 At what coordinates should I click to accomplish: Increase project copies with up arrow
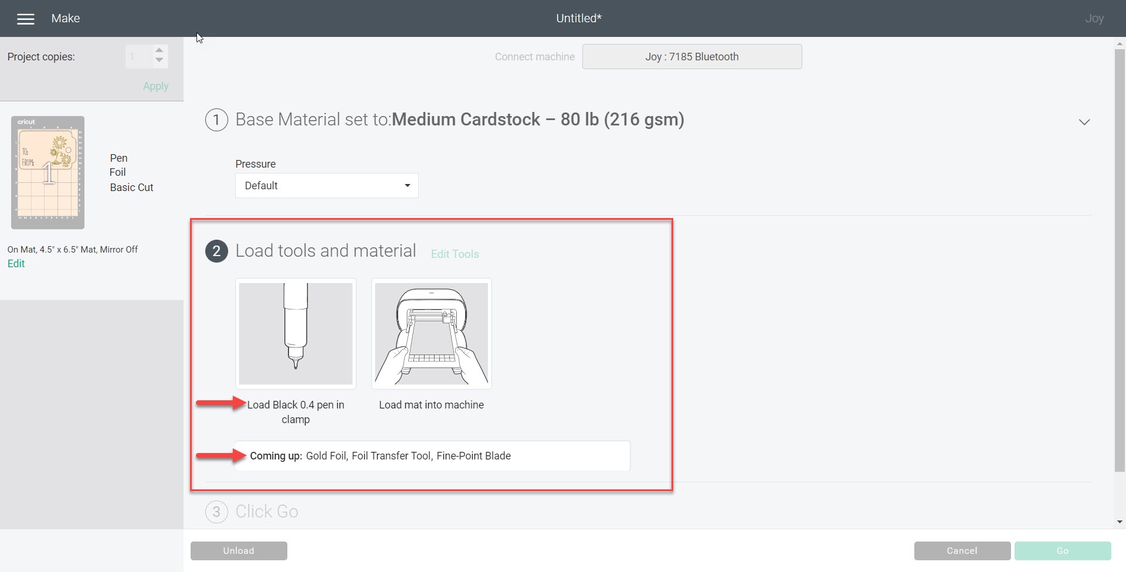click(x=159, y=51)
